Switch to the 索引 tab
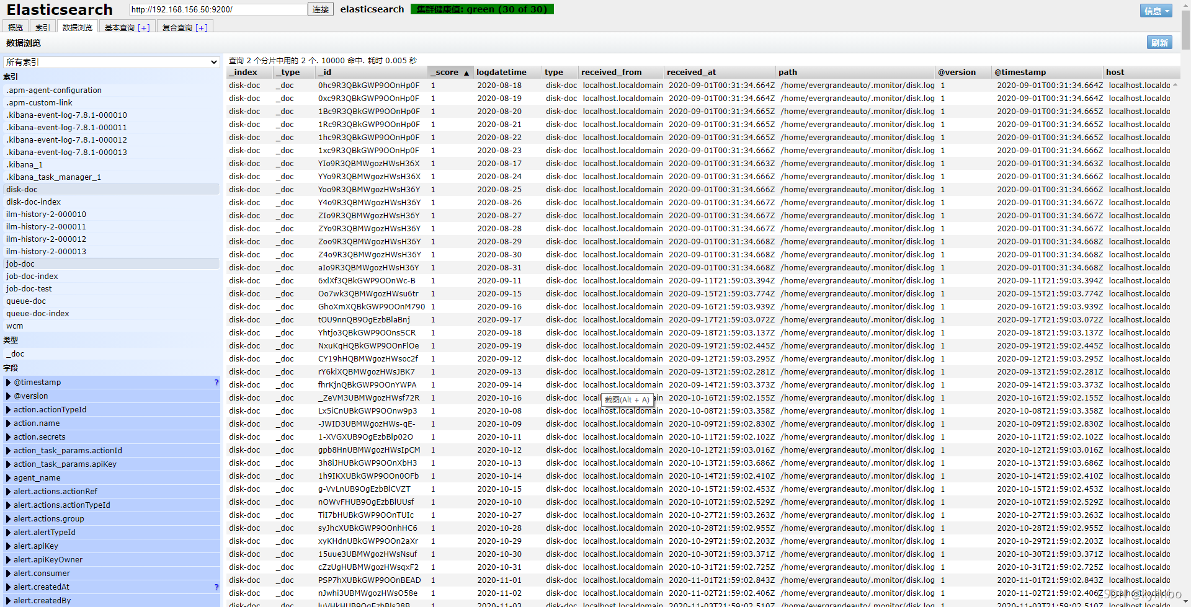The width and height of the screenshot is (1191, 607). point(42,27)
